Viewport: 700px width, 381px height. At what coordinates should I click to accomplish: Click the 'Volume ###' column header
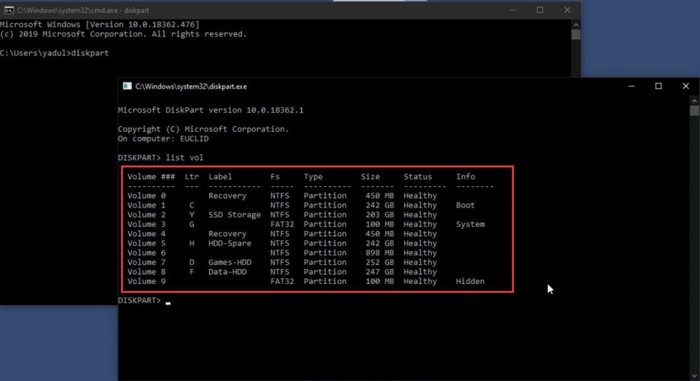click(x=151, y=177)
